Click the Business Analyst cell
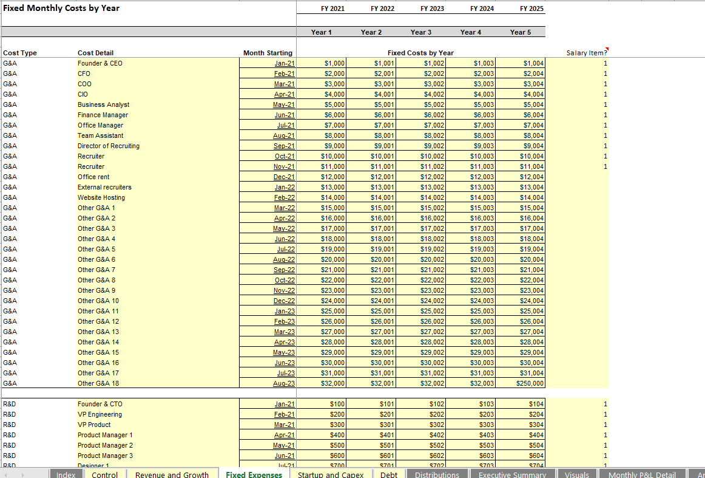Viewport: 705px width, 478px height. [x=158, y=104]
